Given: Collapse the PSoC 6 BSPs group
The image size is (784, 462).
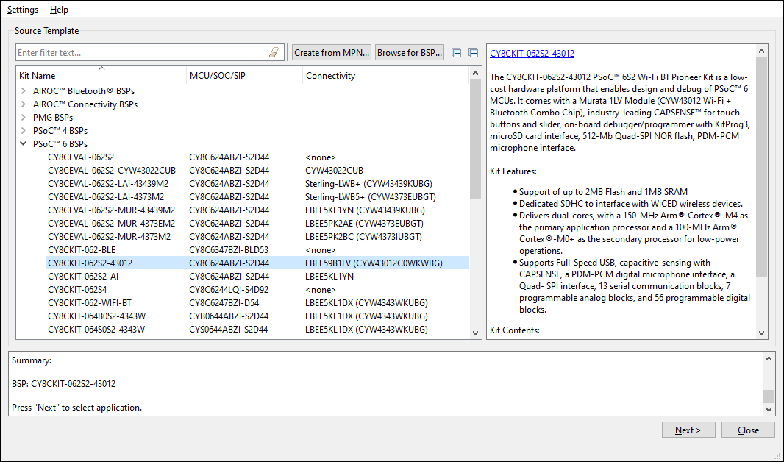Looking at the screenshot, I should (x=24, y=143).
